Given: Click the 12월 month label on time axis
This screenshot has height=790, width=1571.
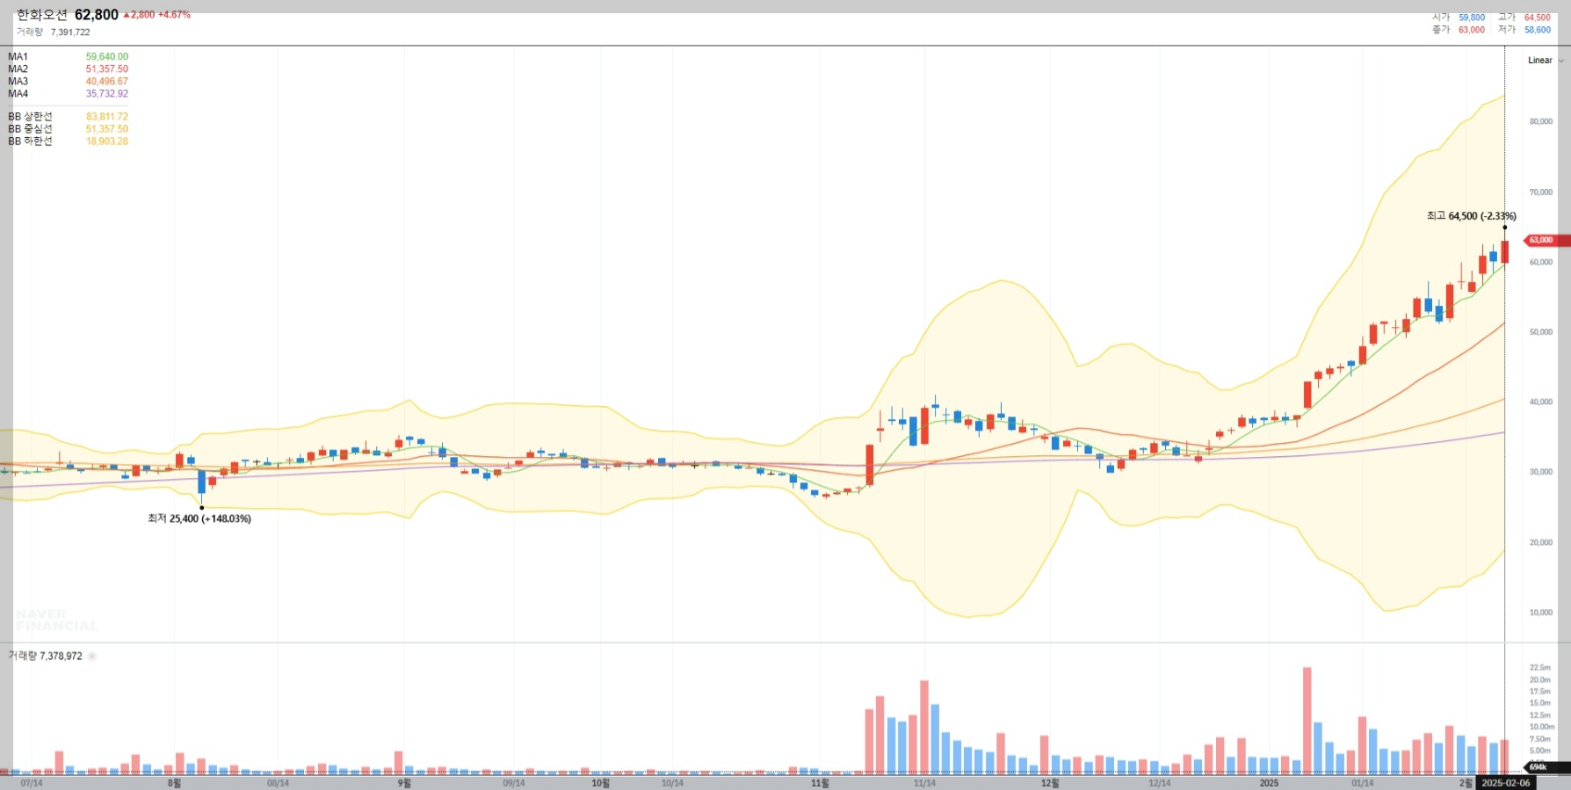Looking at the screenshot, I should tap(1050, 783).
